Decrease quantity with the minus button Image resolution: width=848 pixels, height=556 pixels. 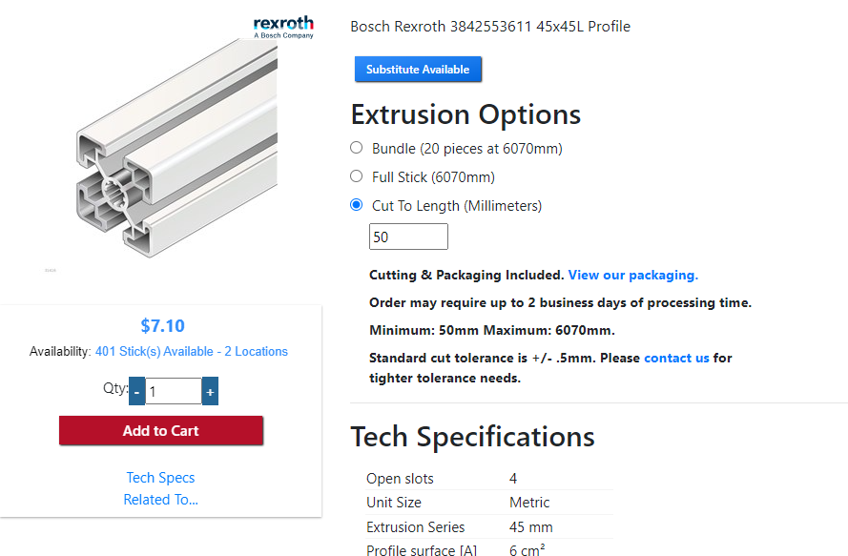pos(137,391)
